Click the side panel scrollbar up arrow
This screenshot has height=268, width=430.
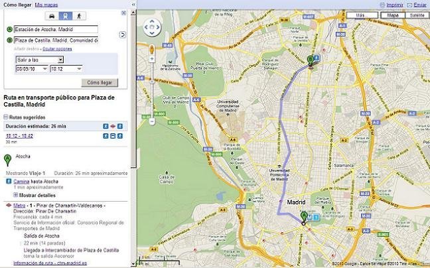pos(133,13)
